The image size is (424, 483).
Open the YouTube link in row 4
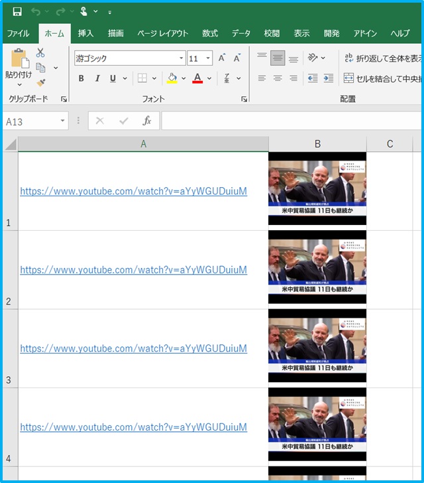(x=134, y=427)
